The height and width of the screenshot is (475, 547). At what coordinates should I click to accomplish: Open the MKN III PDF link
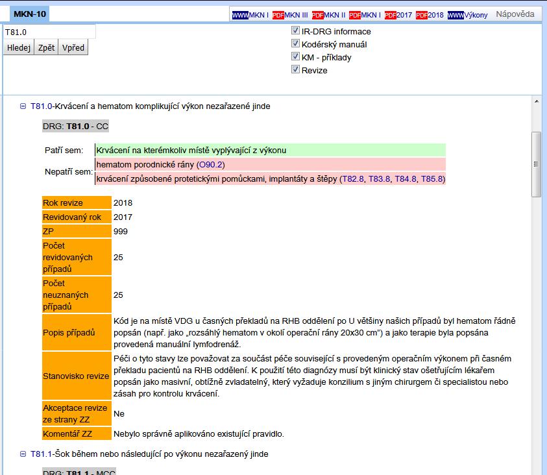pos(296,16)
